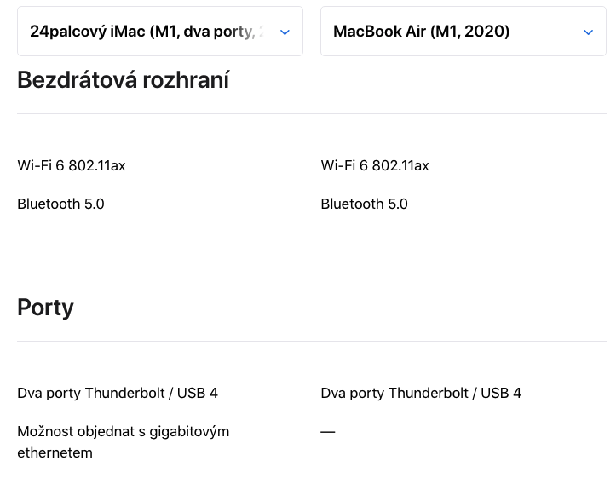Click Bluetooth 5.0 under MacBook Air column
The width and height of the screenshot is (616, 478).
click(x=365, y=204)
